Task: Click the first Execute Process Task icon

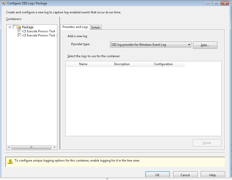Action: point(24,31)
